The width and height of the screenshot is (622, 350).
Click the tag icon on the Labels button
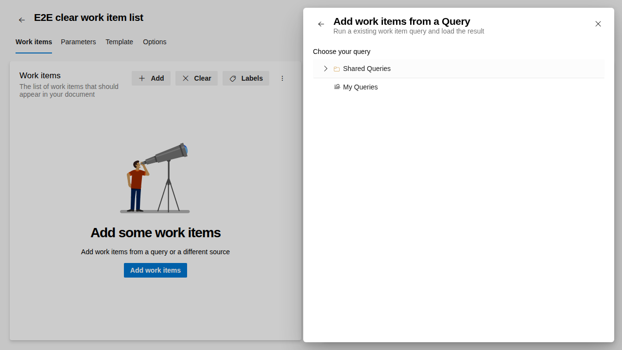click(233, 78)
